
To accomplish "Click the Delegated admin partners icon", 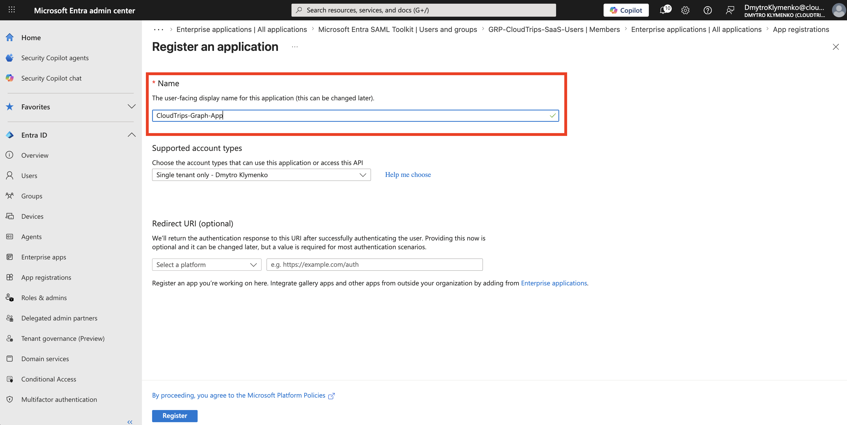I will (10, 318).
